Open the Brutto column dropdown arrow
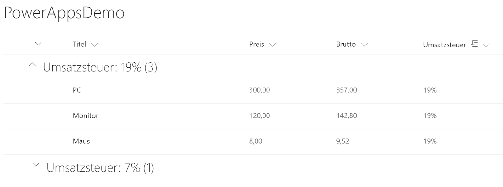503x187 pixels. [x=364, y=45]
